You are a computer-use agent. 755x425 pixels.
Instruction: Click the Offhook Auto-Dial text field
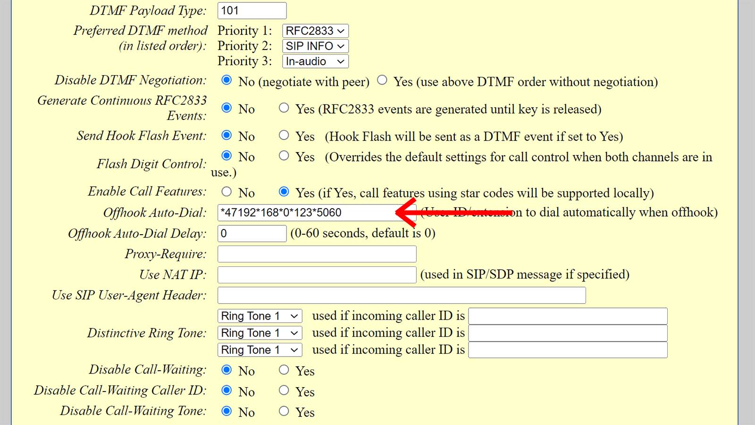pos(307,212)
